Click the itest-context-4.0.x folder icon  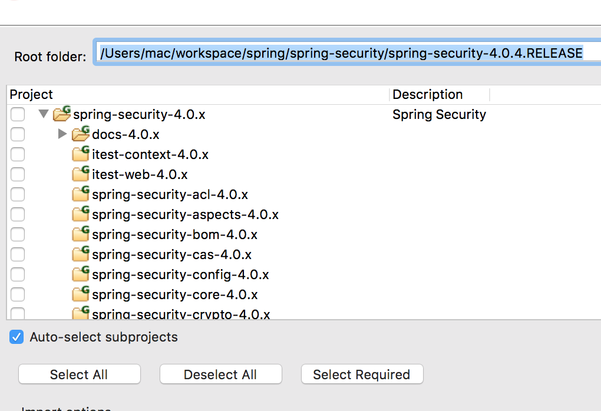81,154
